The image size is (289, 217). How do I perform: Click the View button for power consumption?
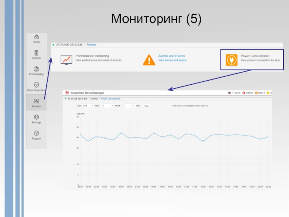pyautogui.click(x=147, y=106)
